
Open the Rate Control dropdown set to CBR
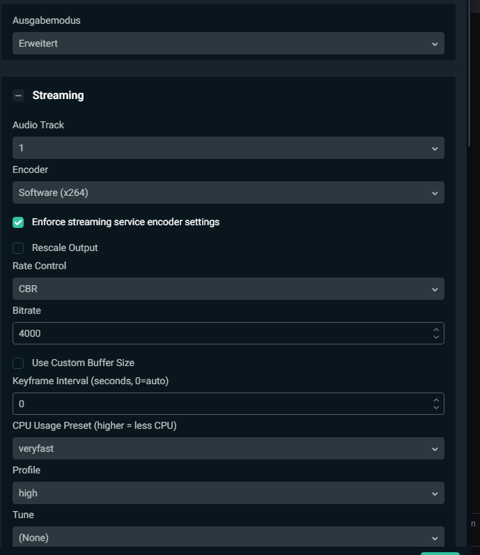[228, 289]
